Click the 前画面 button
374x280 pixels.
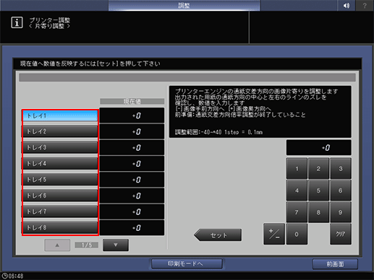tap(335, 264)
